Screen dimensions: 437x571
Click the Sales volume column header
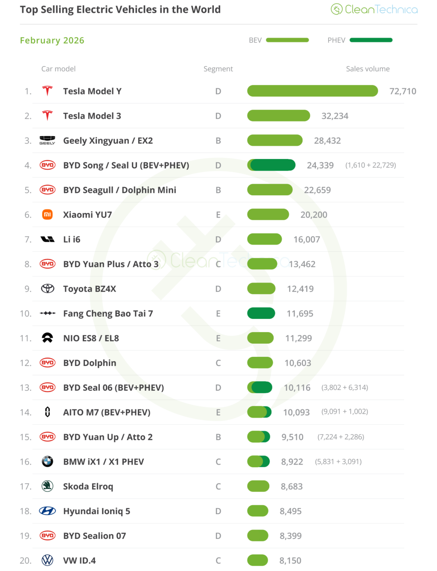(367, 69)
